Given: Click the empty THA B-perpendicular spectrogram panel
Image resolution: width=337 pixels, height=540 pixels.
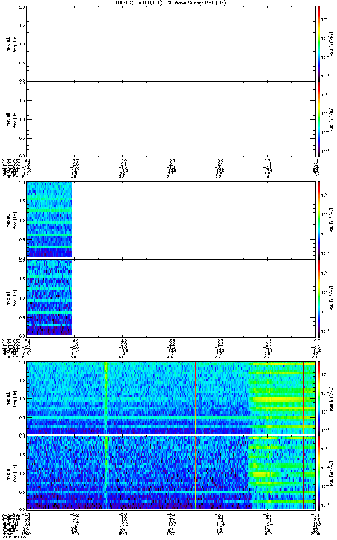Looking at the screenshot, I should (x=171, y=43).
